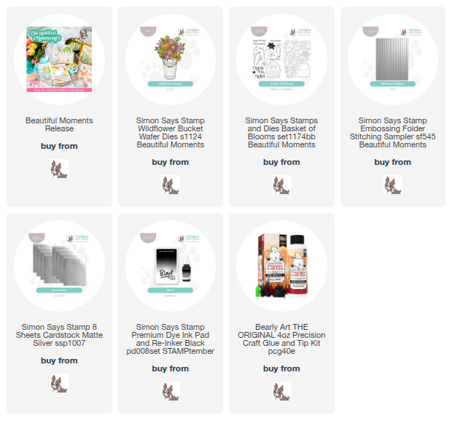Click the store icon under Basket of Blooms set

click(x=281, y=185)
